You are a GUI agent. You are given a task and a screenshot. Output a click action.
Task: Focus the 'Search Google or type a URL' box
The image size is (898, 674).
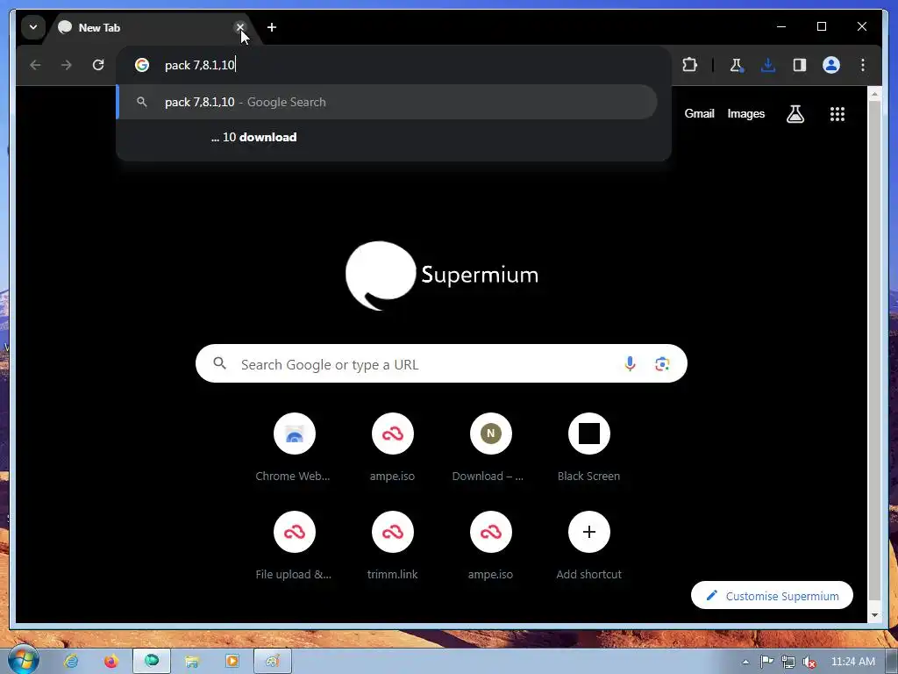pos(441,364)
